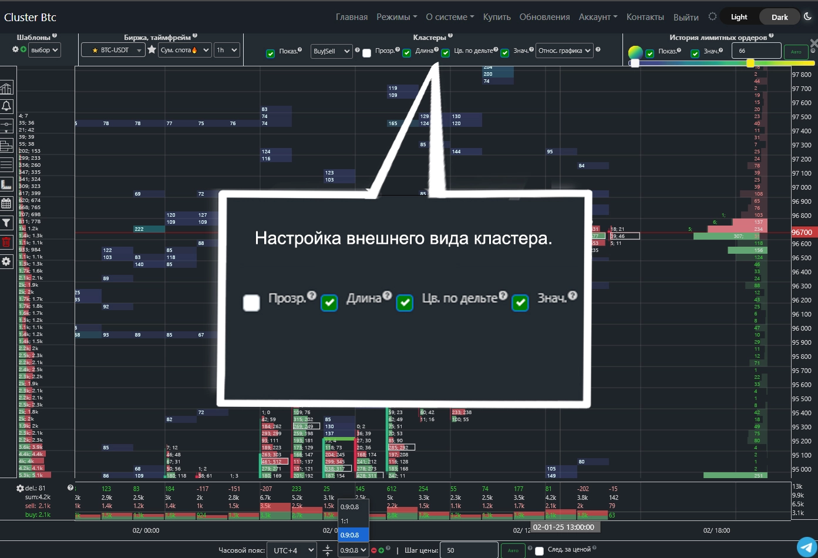Open the Аккаунт menu
Image resolution: width=818 pixels, height=558 pixels.
[x=597, y=17]
